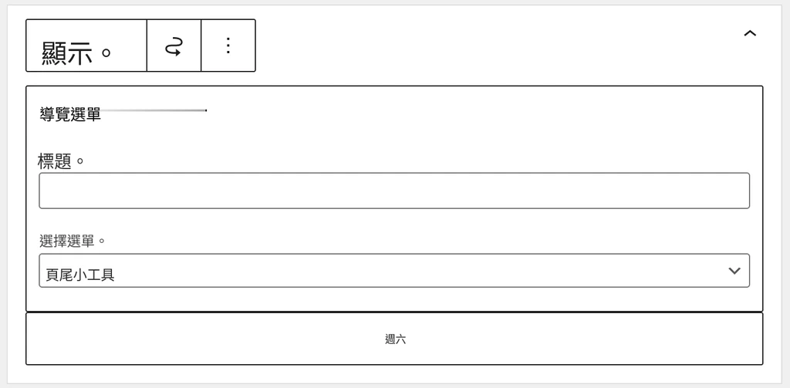Open the 頁尾小工具 select dropdown

pos(394,271)
